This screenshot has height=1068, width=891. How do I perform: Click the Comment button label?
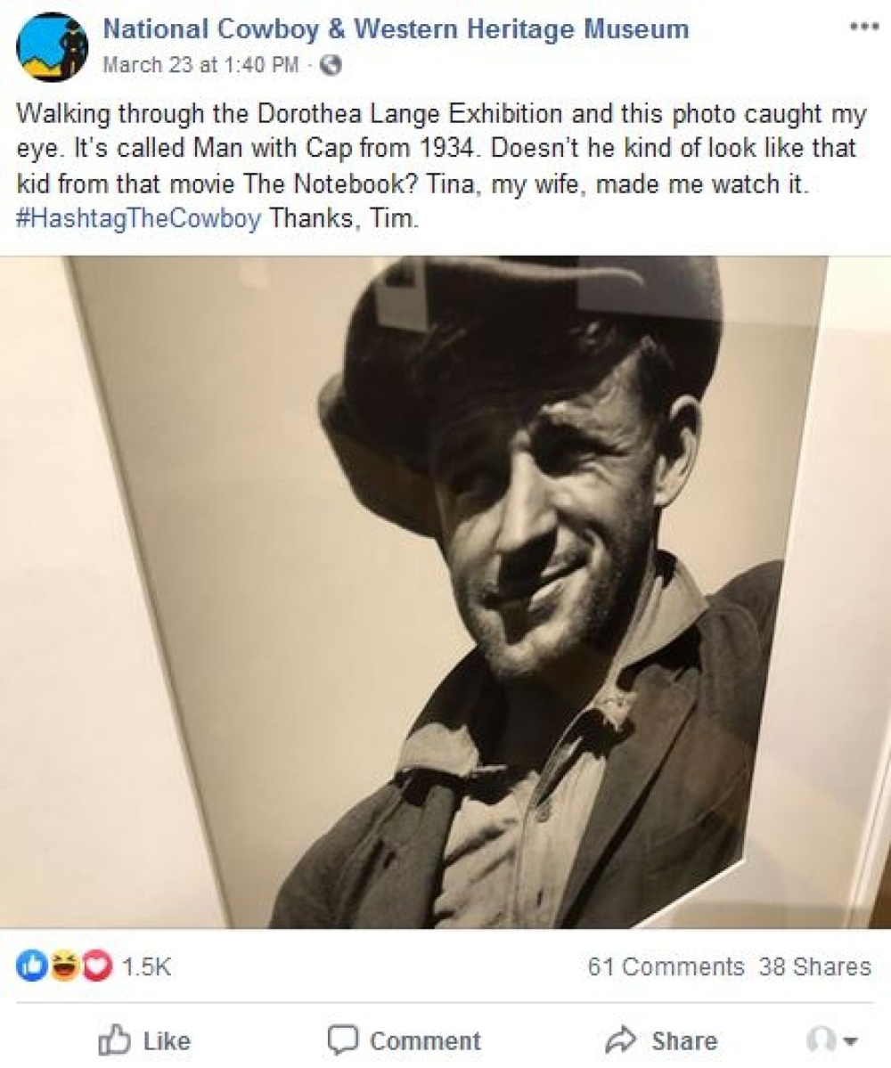click(425, 1040)
